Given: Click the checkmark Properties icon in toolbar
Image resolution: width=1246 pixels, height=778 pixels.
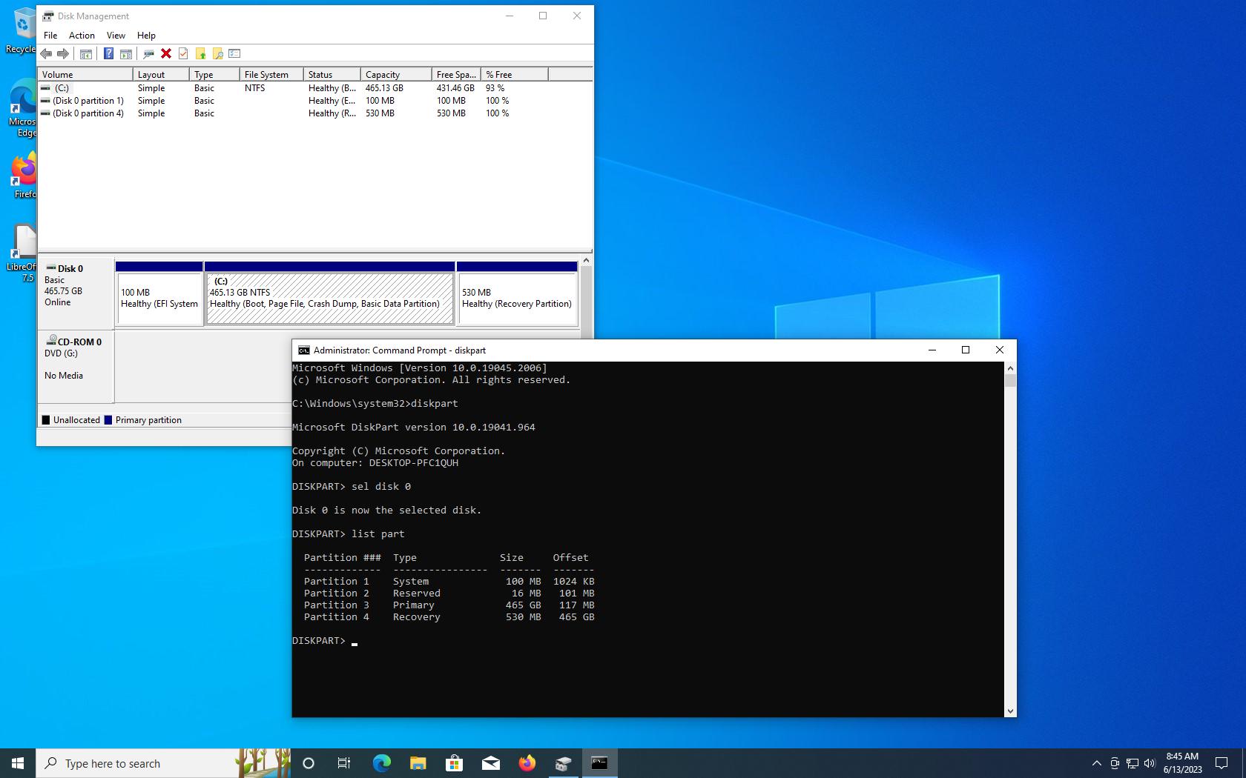Looking at the screenshot, I should [183, 53].
